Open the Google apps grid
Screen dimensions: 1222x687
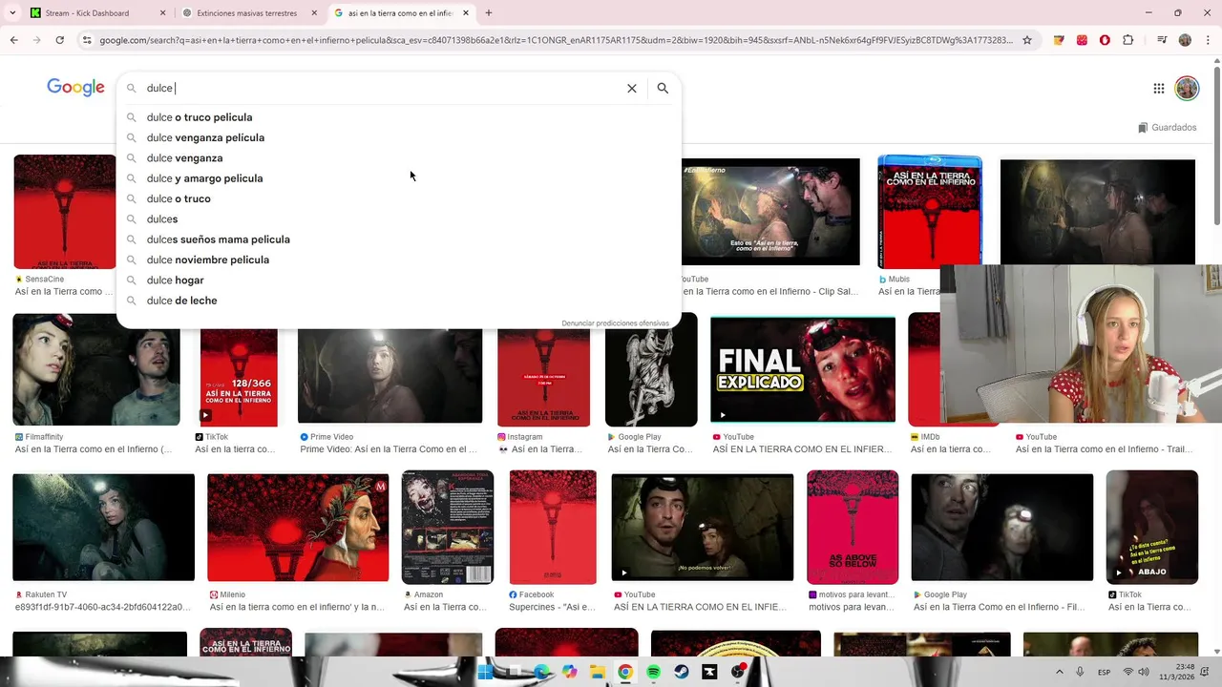point(1158,89)
